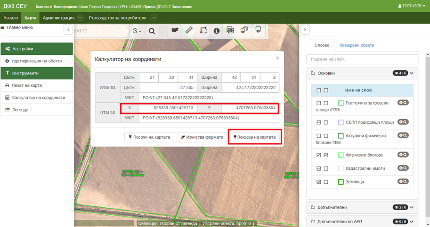This screenshot has width=430, height=227.
Task: Open Легенда in the sidebar
Action: click(x=37, y=110)
